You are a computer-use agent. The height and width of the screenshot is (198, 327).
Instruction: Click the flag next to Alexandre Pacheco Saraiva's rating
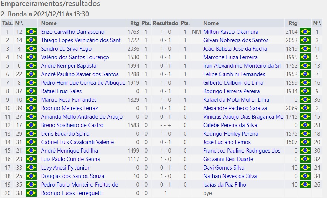point(305,108)
